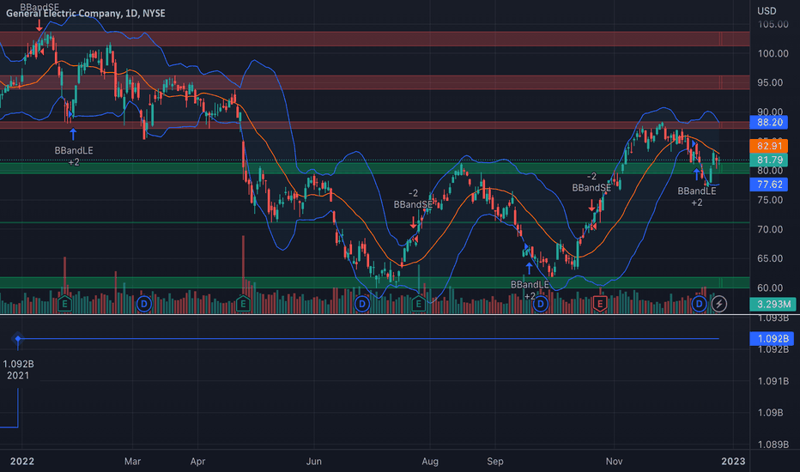
Task: Click the blue 77.62 price label
Action: pyautogui.click(x=769, y=185)
